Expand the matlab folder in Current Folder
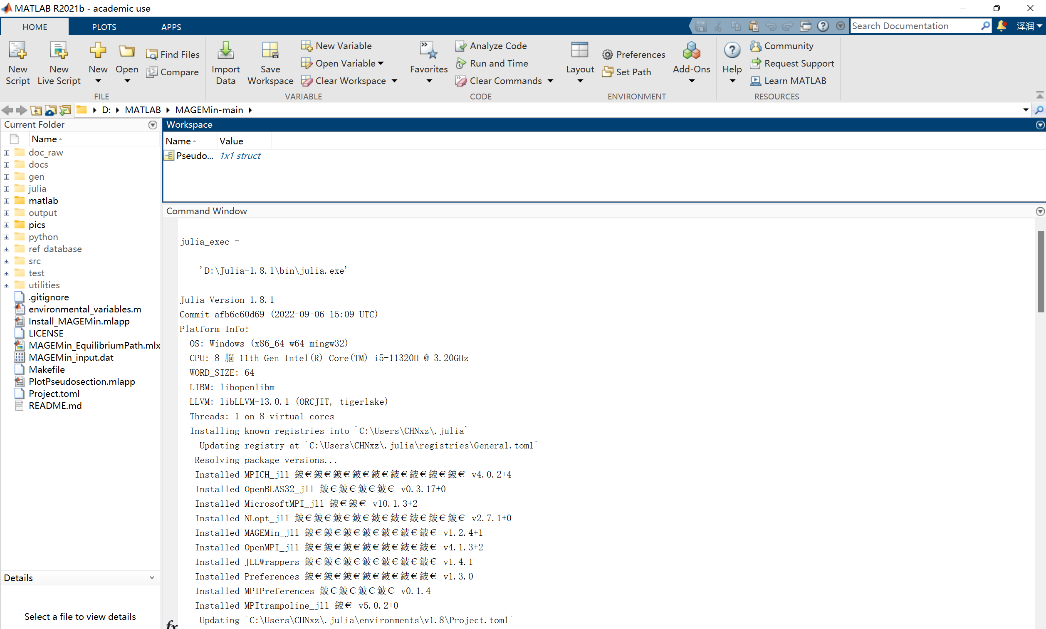Image resolution: width=1046 pixels, height=629 pixels. click(x=6, y=201)
